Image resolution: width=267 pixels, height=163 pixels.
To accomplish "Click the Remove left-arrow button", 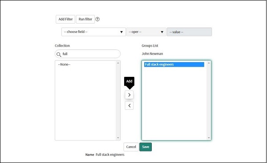I will click(129, 106).
